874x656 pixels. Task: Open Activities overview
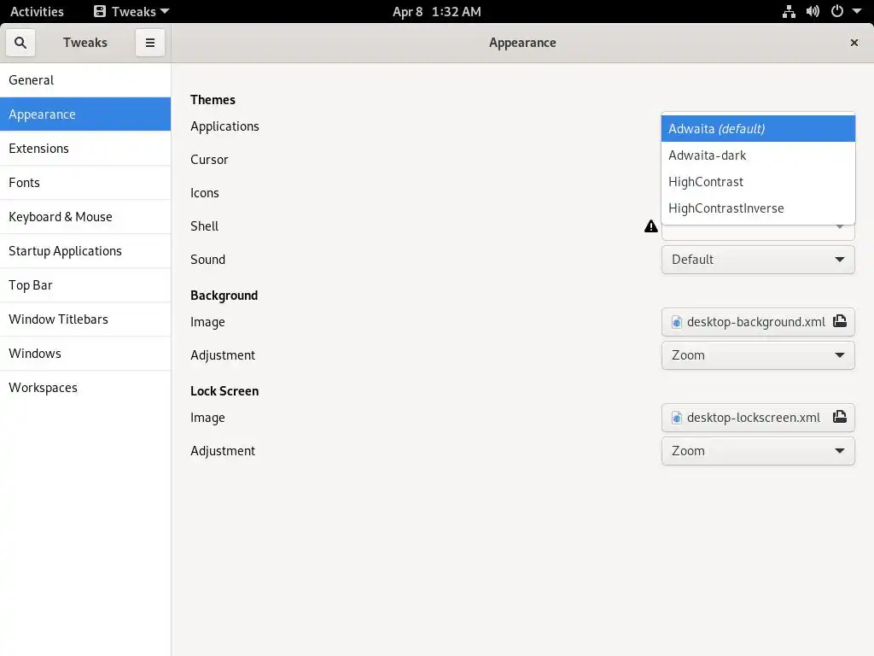pos(37,11)
